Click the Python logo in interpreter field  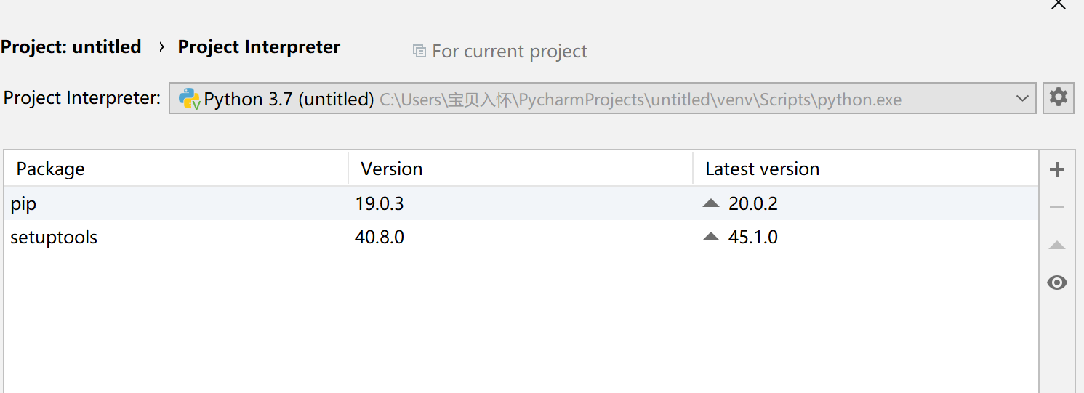click(190, 99)
